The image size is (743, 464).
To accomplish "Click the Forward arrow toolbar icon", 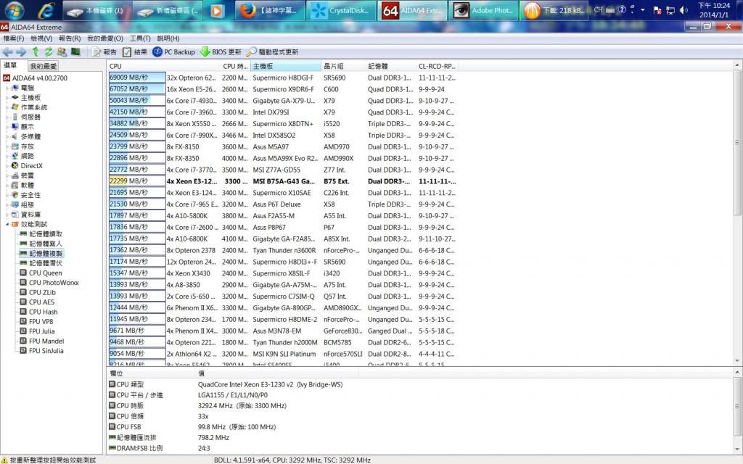I will coord(21,52).
